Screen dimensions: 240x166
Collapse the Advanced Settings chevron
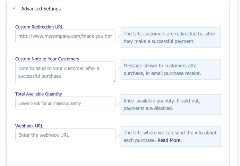(14, 9)
